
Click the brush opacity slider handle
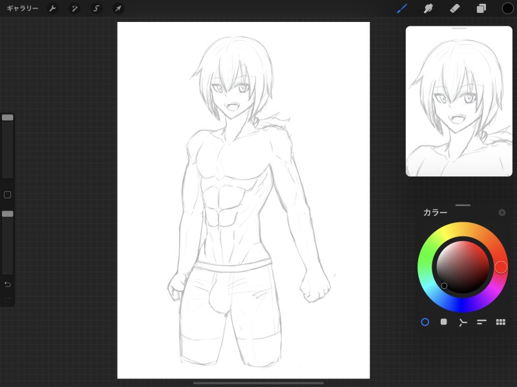tap(8, 214)
